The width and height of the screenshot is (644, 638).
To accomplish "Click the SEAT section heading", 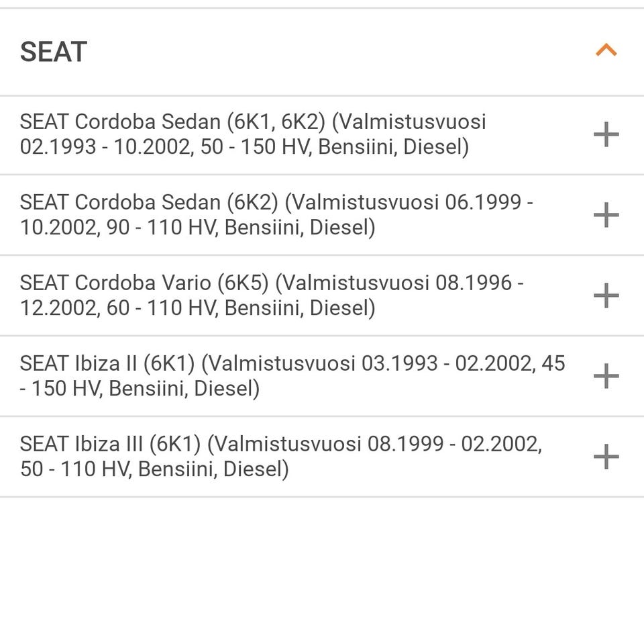I will point(54,52).
